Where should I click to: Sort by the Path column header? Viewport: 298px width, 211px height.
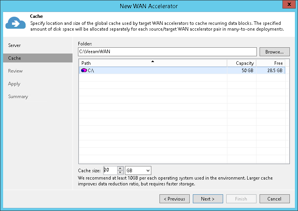tap(153, 63)
